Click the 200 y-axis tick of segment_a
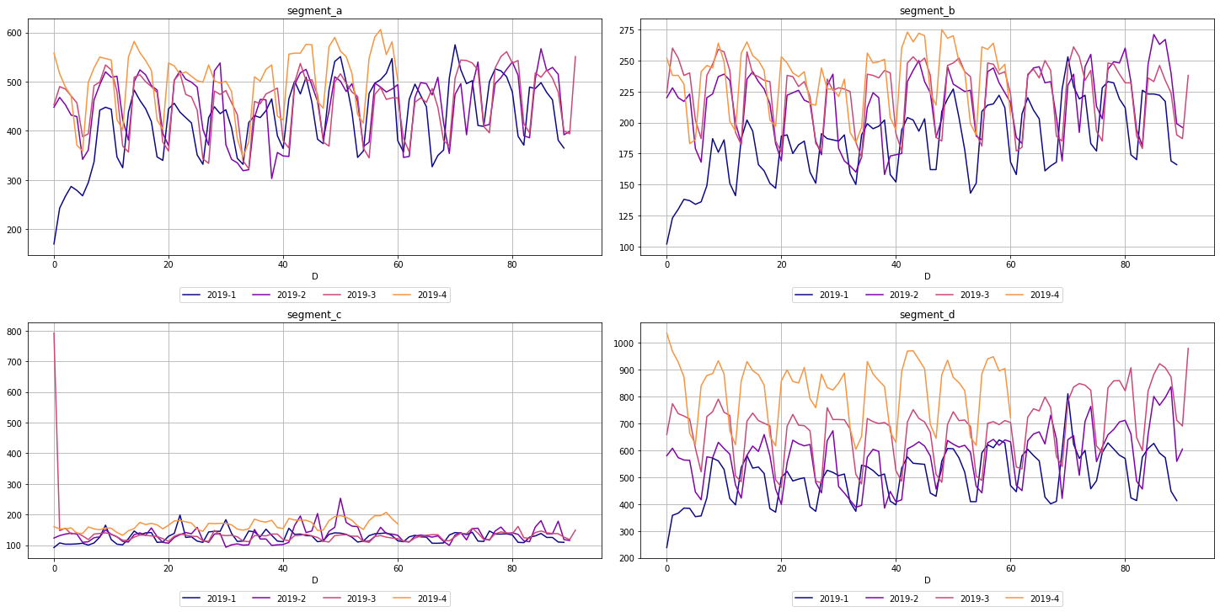 13,230
